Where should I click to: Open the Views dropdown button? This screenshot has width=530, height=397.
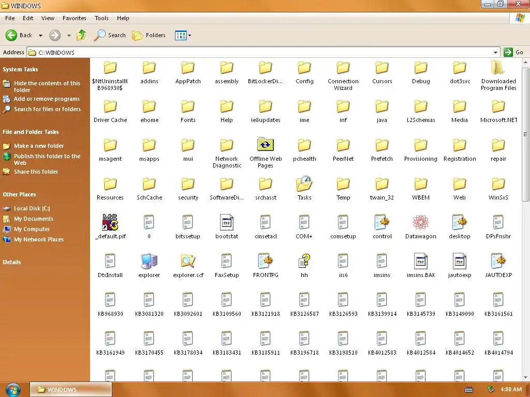coord(183,35)
